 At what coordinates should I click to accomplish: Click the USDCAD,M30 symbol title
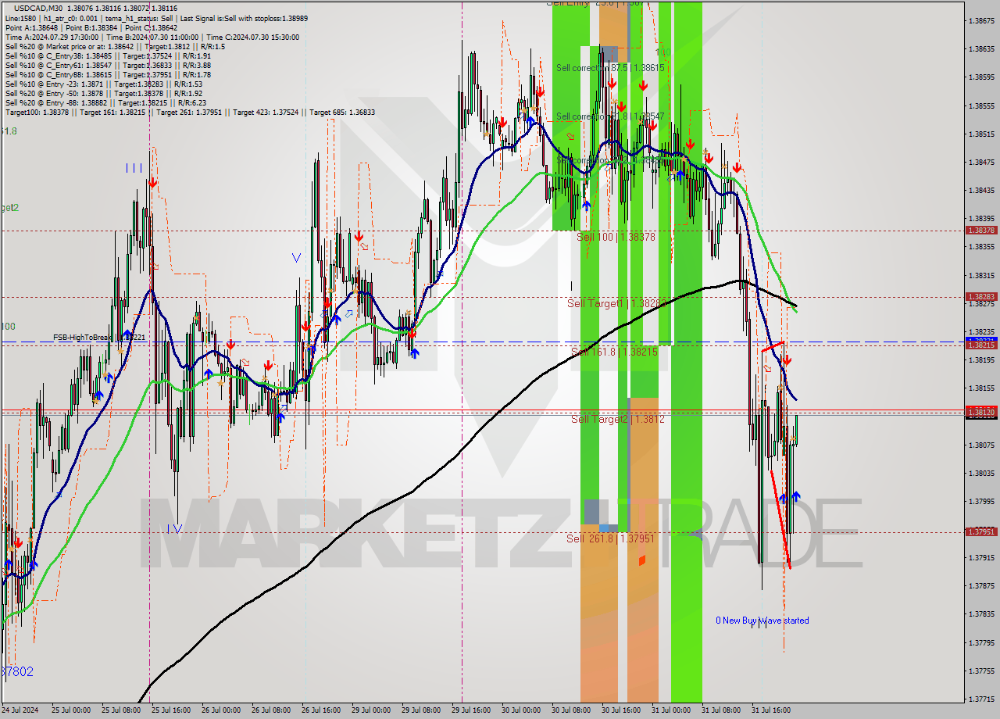point(40,8)
